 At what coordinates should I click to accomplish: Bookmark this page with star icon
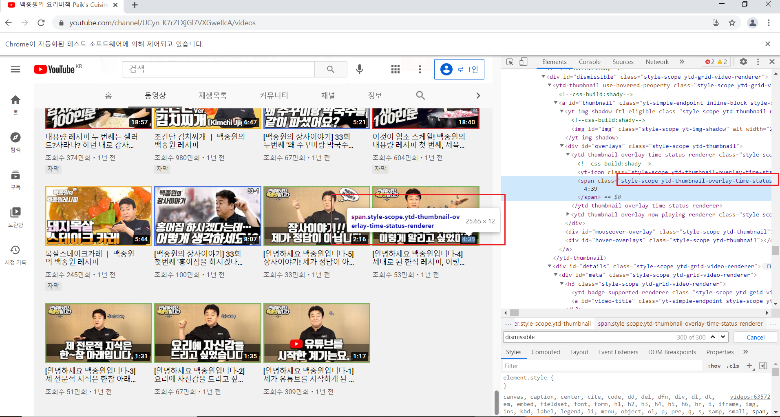[x=732, y=23]
